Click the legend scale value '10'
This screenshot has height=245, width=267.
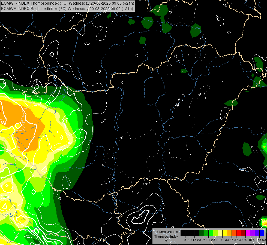point(190,240)
